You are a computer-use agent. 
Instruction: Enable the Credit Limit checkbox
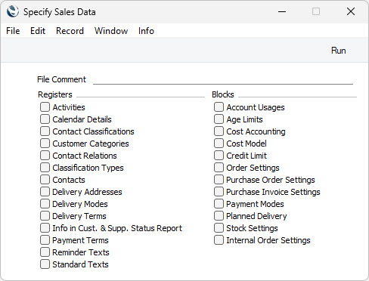click(219, 156)
